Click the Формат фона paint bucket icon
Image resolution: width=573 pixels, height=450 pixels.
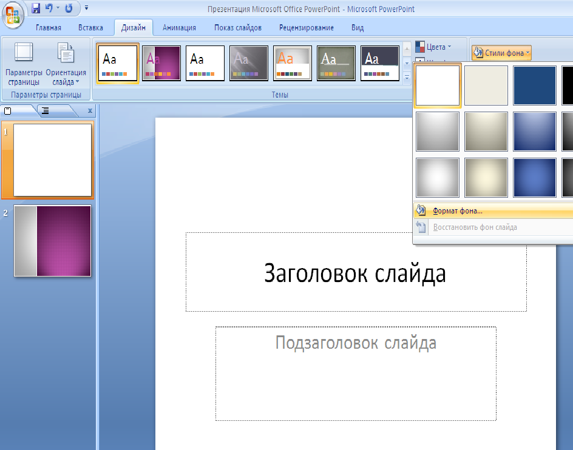coord(421,210)
